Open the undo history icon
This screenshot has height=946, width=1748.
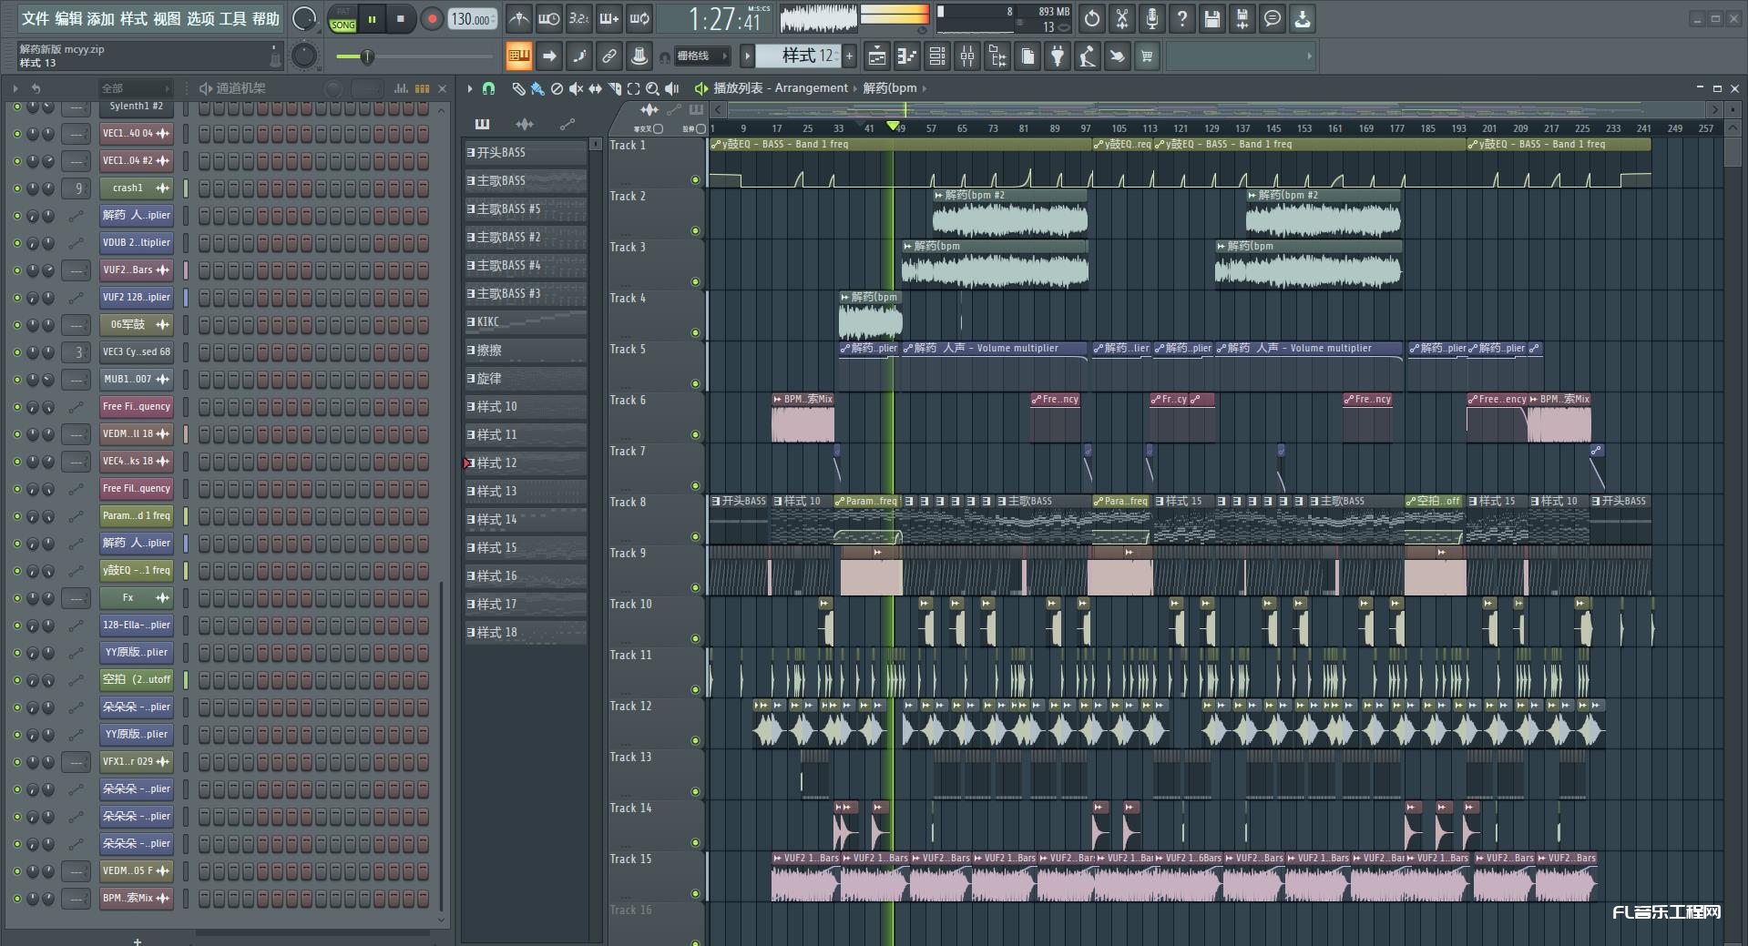1092,18
